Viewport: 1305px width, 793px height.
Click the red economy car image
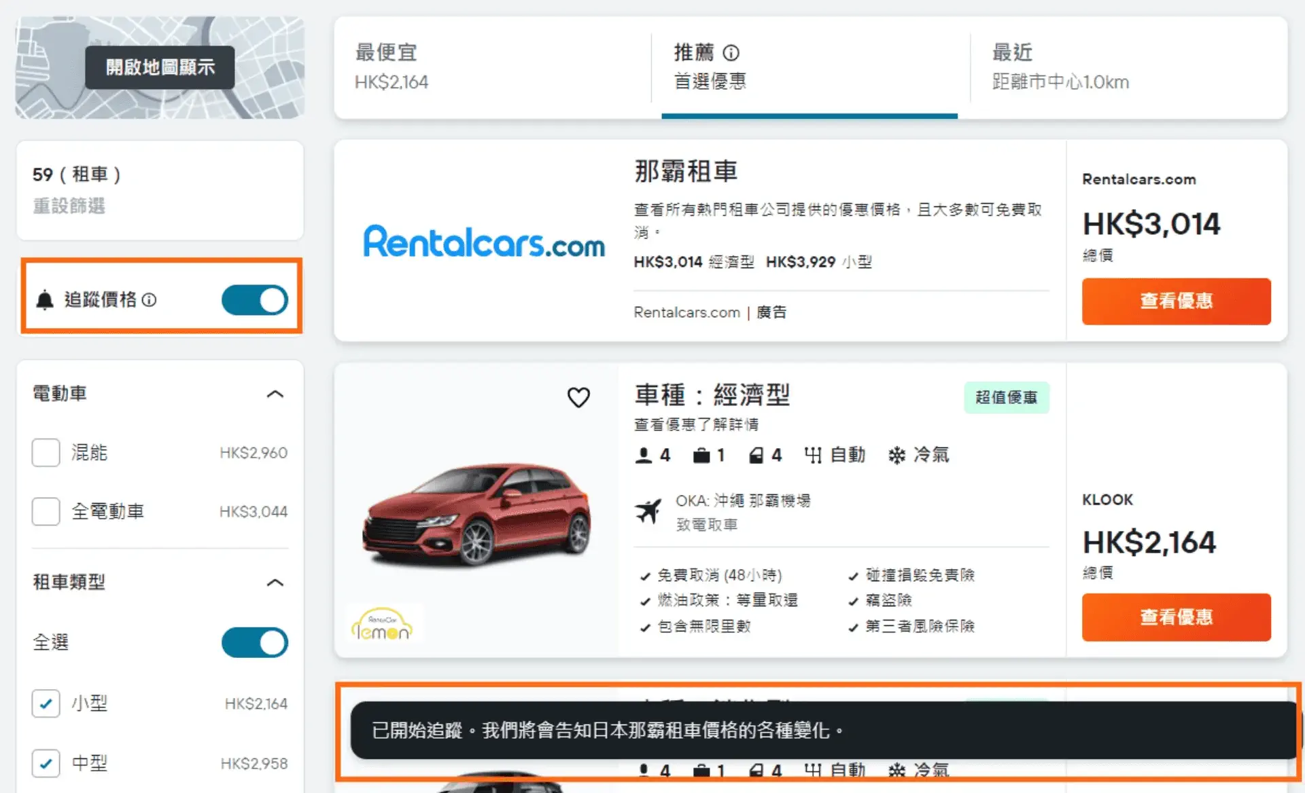[x=476, y=515]
